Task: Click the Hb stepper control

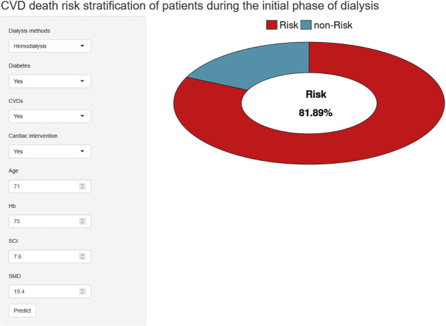Action: (x=82, y=221)
